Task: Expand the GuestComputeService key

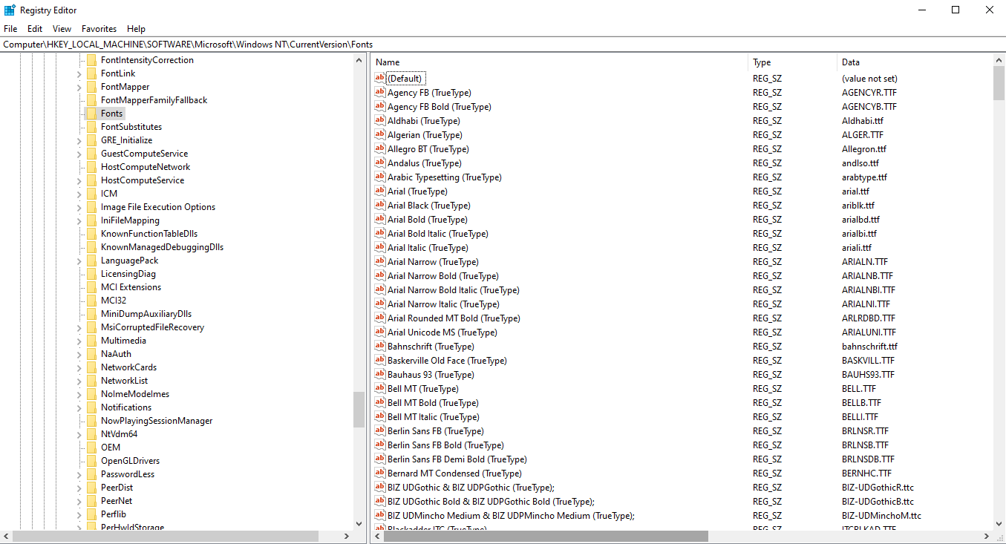Action: coord(79,154)
